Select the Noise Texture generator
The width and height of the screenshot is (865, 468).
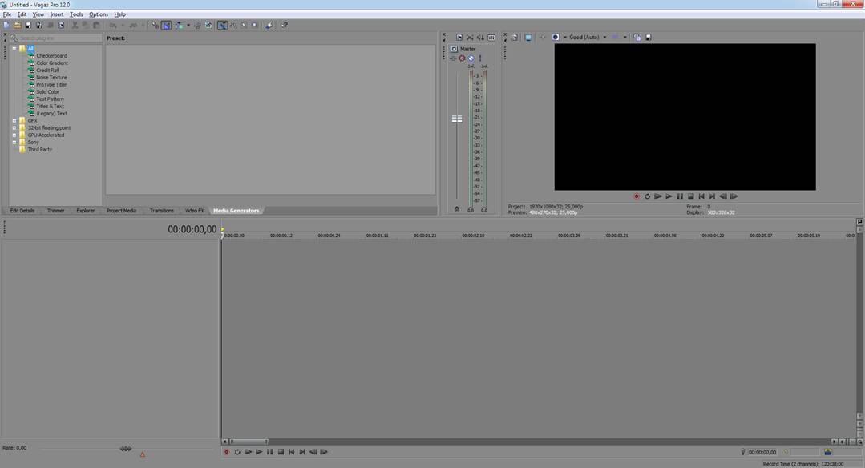coord(51,77)
